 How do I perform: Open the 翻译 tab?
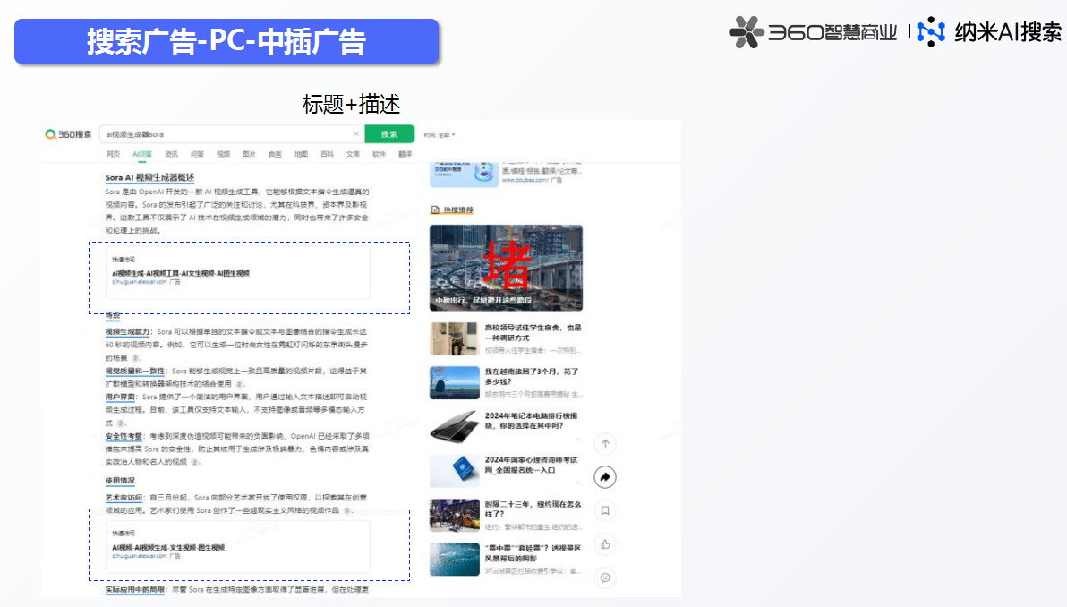[405, 155]
